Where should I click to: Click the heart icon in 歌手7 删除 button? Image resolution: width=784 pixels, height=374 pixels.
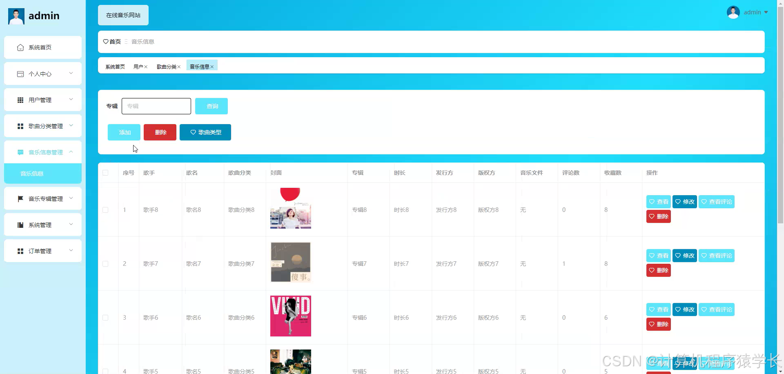tap(652, 270)
